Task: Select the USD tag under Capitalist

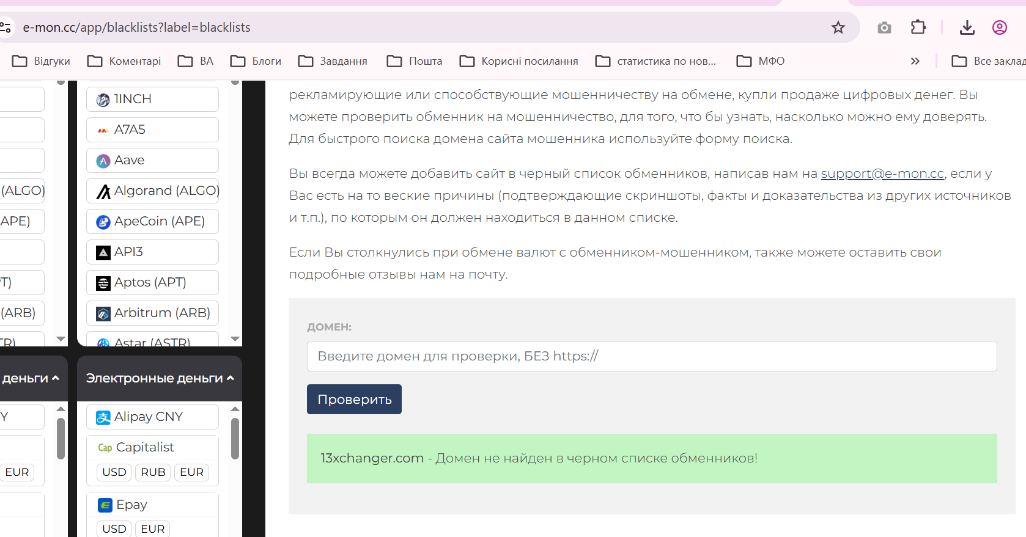Action: click(114, 472)
